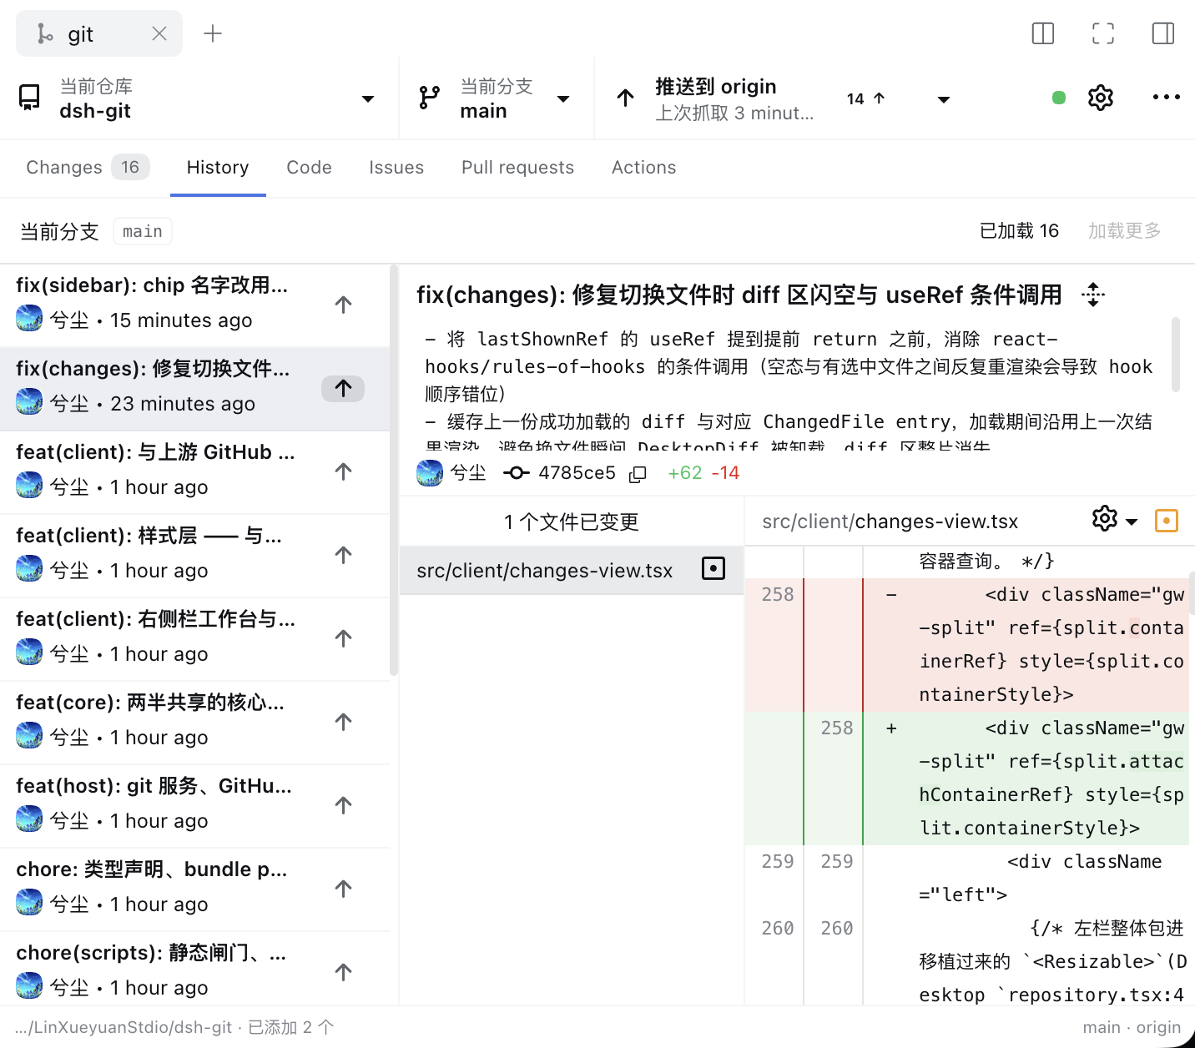Image resolution: width=1195 pixels, height=1048 pixels.
Task: Open the three-dot more menu
Action: 1166,98
